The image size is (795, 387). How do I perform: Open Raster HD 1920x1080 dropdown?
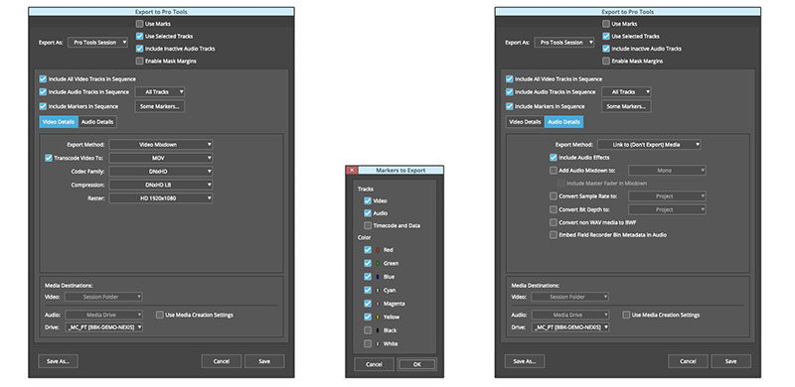pyautogui.click(x=161, y=198)
